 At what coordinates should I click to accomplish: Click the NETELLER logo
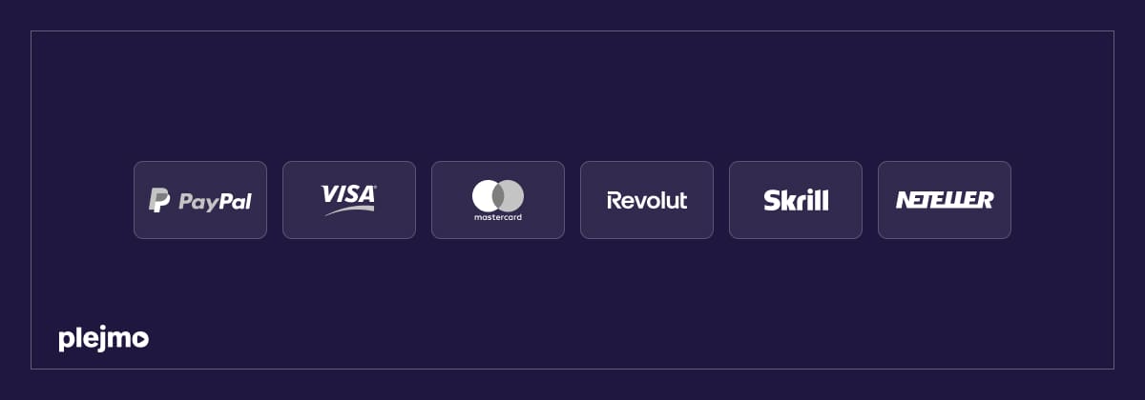click(945, 200)
